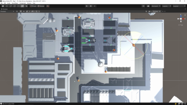Open the Component menu

22,3
